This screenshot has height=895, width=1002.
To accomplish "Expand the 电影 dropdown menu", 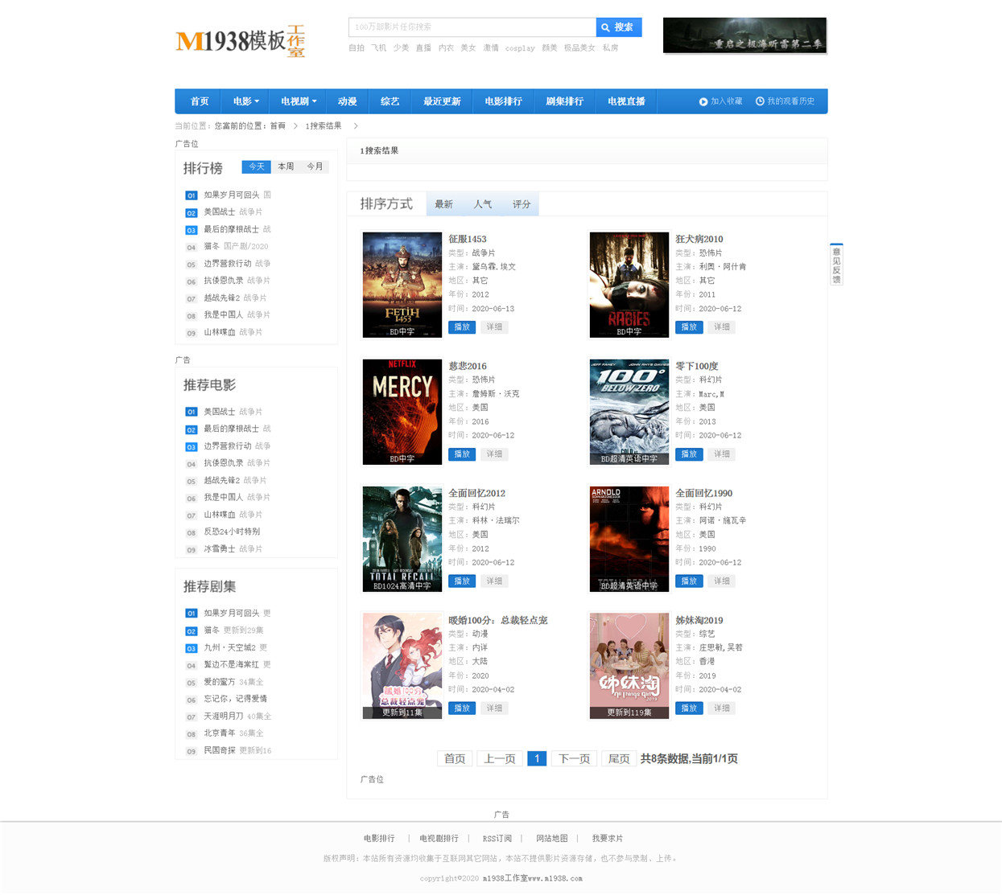I will pos(245,101).
